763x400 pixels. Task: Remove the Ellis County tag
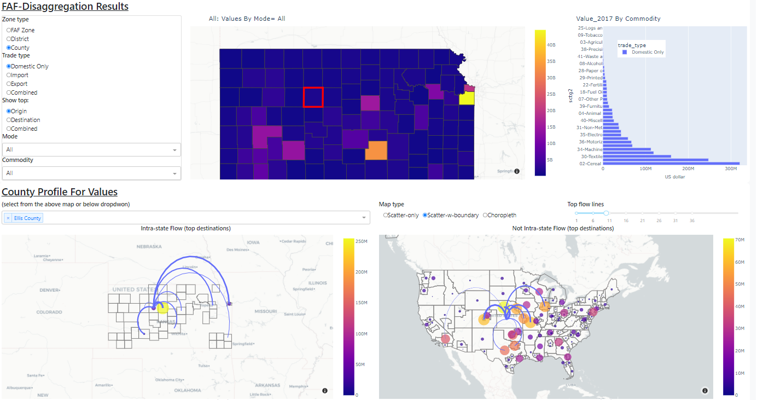point(8,218)
